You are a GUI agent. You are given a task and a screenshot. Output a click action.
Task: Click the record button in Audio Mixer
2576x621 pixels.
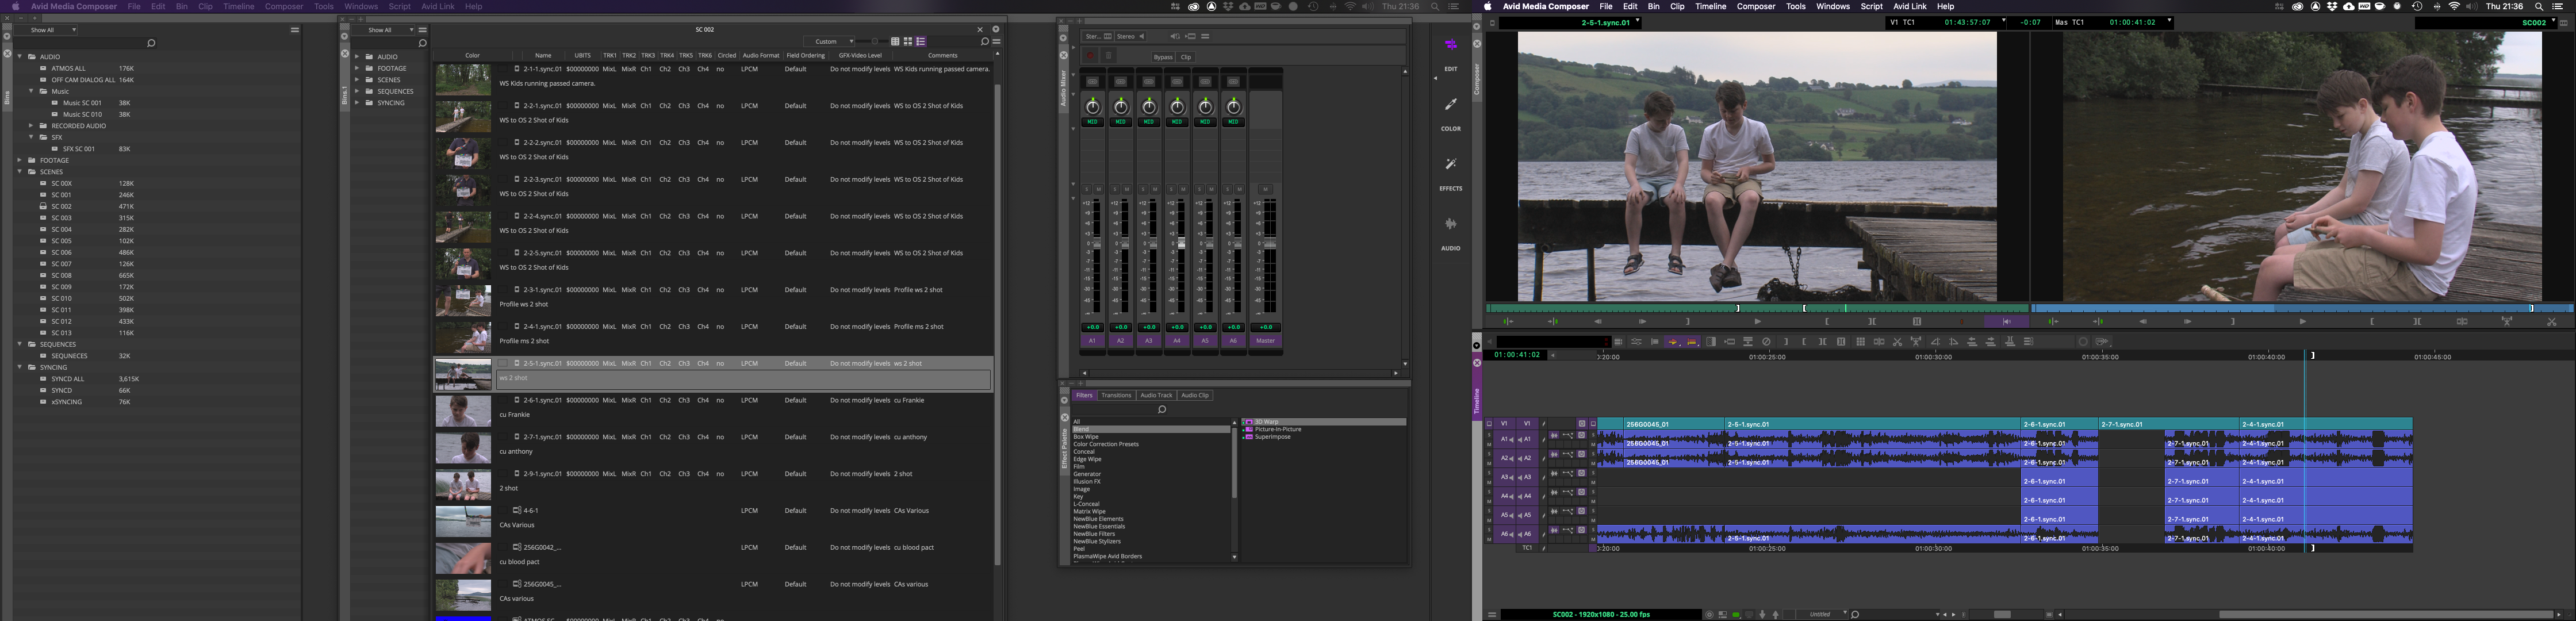pyautogui.click(x=1091, y=56)
